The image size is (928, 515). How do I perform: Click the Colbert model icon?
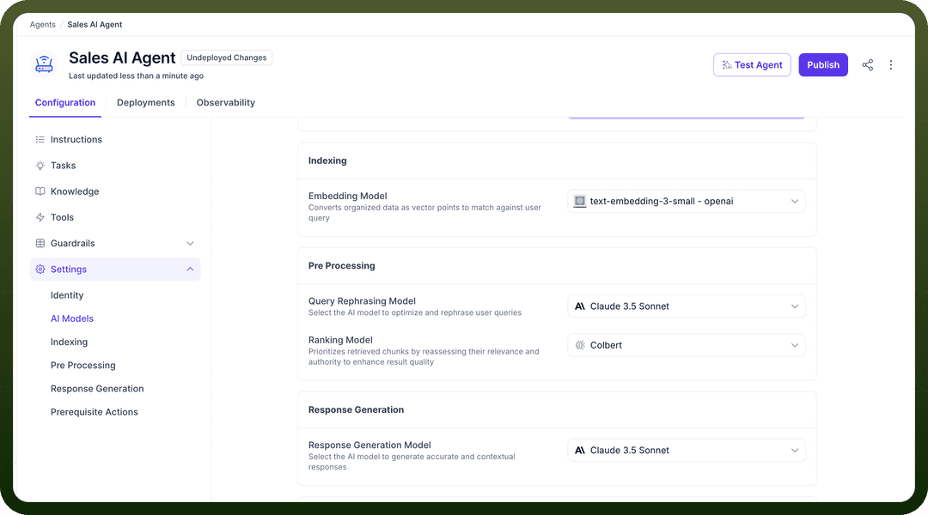580,345
